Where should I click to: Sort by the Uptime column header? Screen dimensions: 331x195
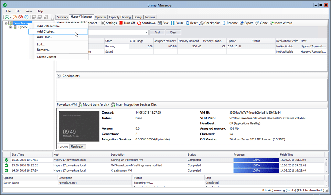point(239,41)
